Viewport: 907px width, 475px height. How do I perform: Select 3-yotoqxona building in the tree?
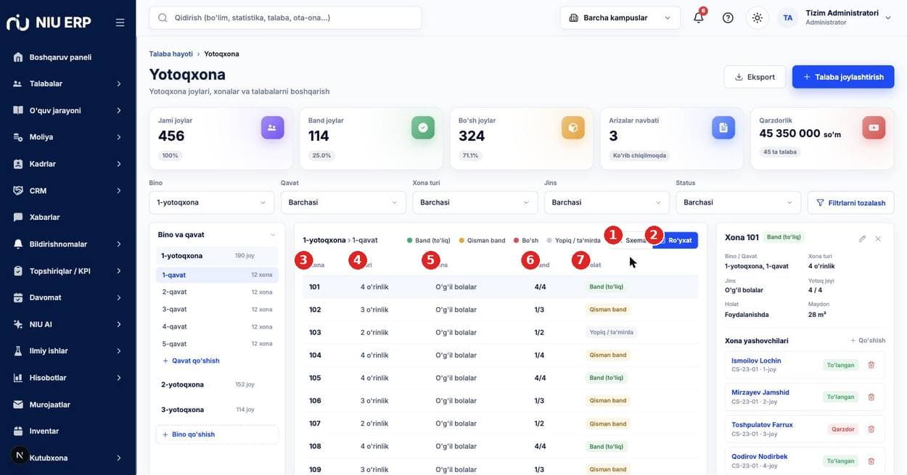pyautogui.click(x=217, y=410)
